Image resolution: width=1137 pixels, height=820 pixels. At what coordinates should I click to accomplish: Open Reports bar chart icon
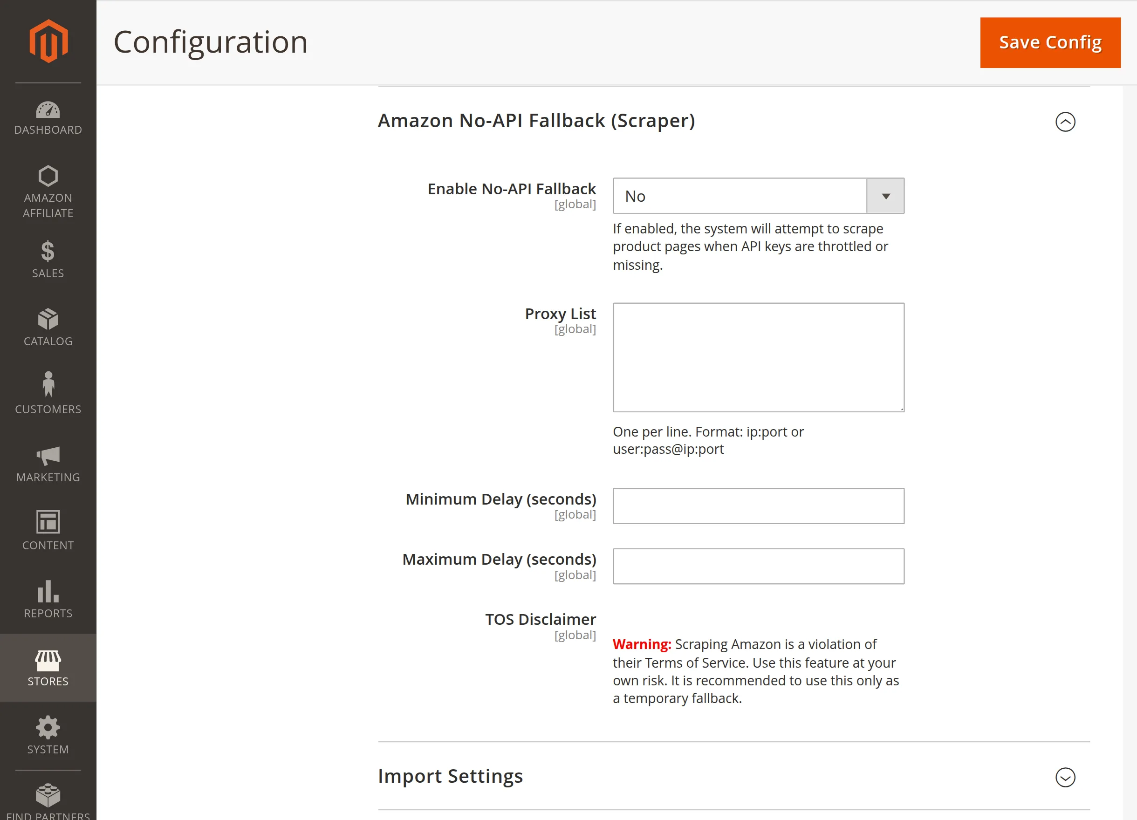(48, 591)
